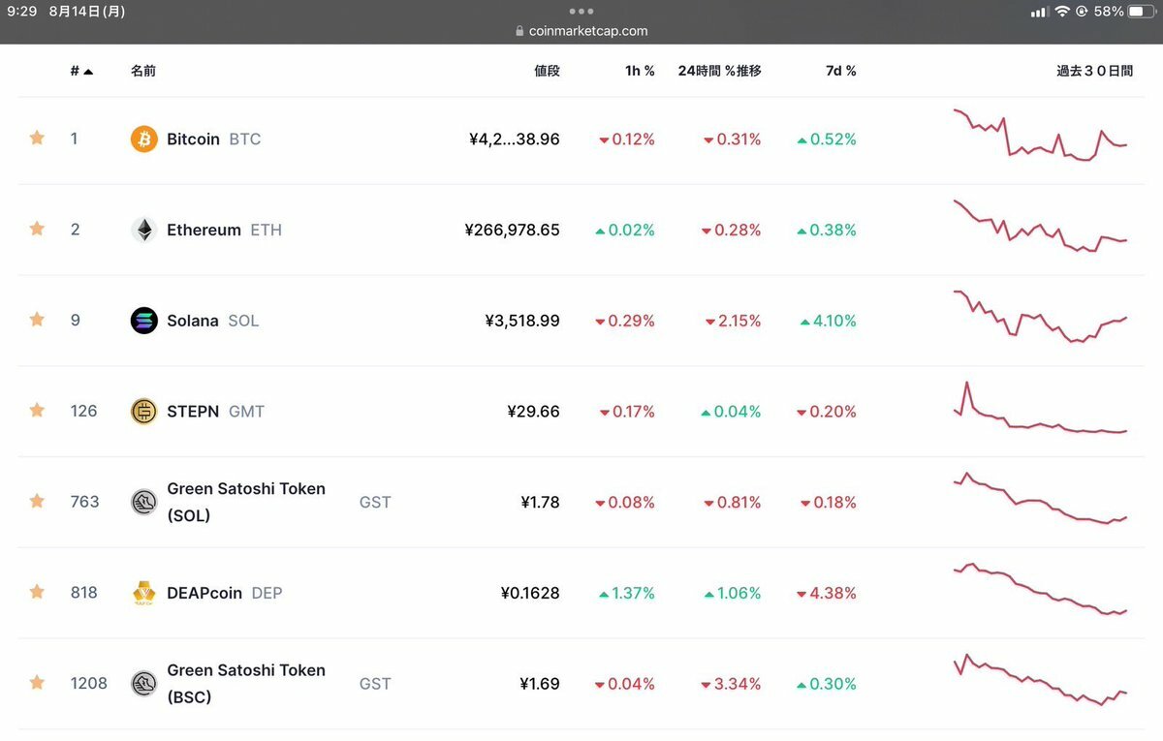
Task: Open STEPN's 30-day sparkline chart
Action: tap(1041, 408)
